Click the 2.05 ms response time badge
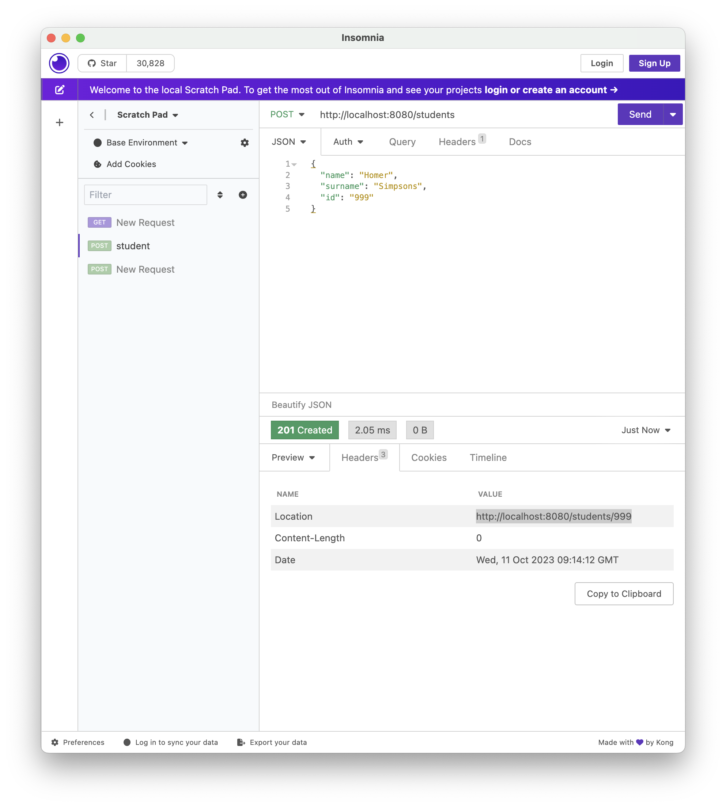 tap(372, 430)
